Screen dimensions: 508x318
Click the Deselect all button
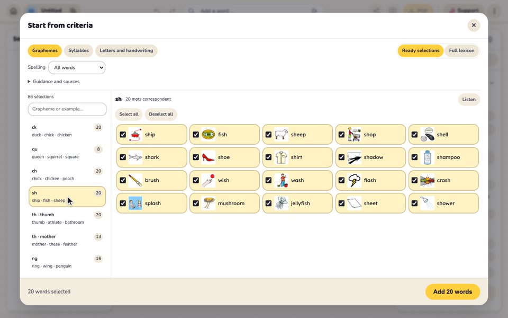click(161, 114)
